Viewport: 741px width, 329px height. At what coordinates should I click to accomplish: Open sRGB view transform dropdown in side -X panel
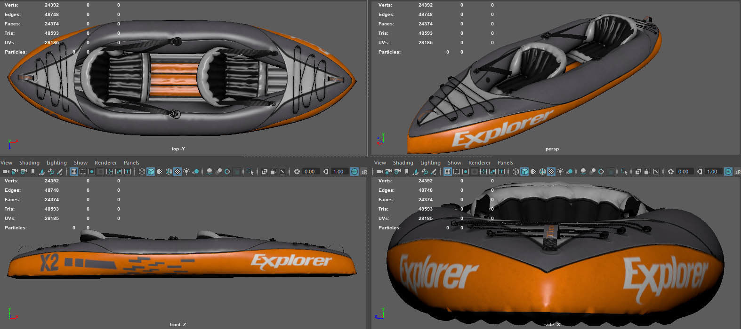click(x=738, y=172)
